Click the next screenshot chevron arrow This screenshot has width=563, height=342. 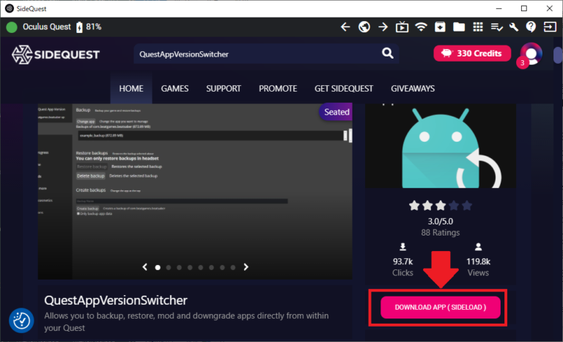pyautogui.click(x=246, y=267)
